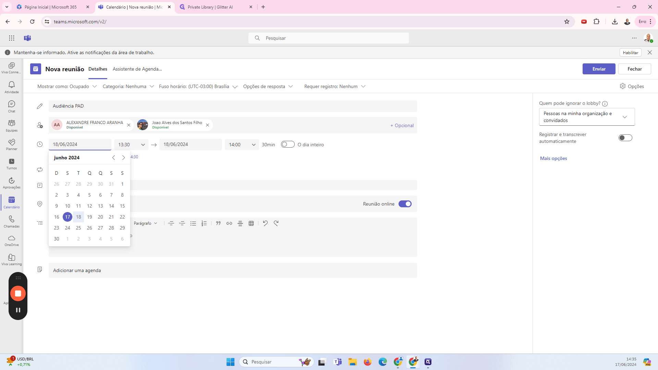658x370 pixels.
Task: Open Aprovações in the sidebar
Action: [x=11, y=183]
